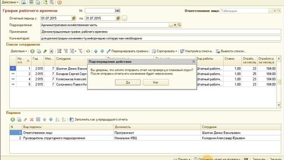Click cell Колодкин Александр Юрьевич

point(241,138)
